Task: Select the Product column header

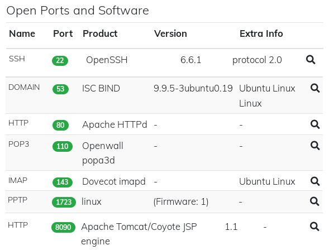Action: [x=100, y=33]
